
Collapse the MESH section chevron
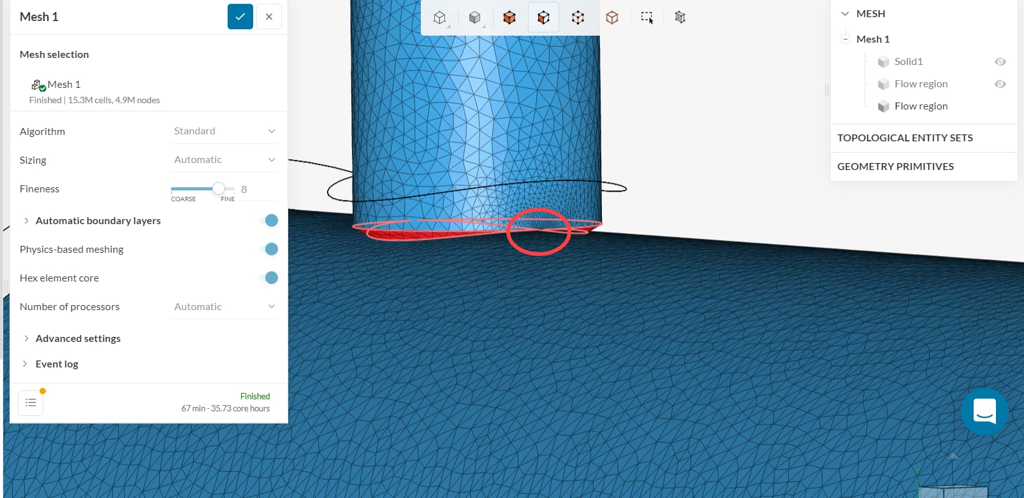click(x=845, y=13)
